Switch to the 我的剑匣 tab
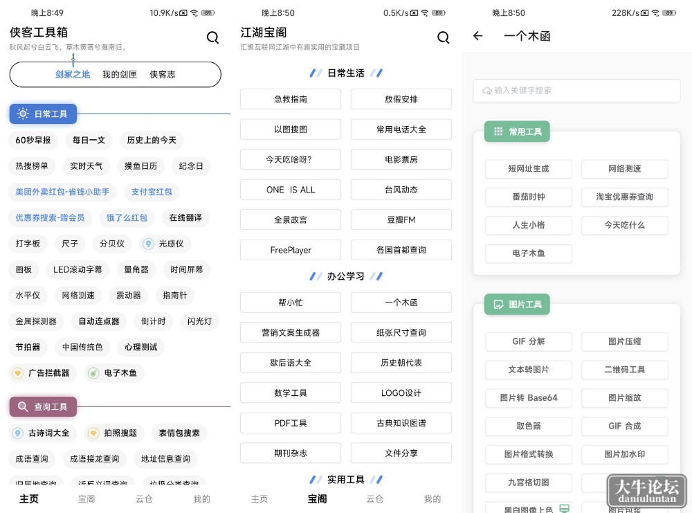Image resolution: width=692 pixels, height=513 pixels. [120, 75]
